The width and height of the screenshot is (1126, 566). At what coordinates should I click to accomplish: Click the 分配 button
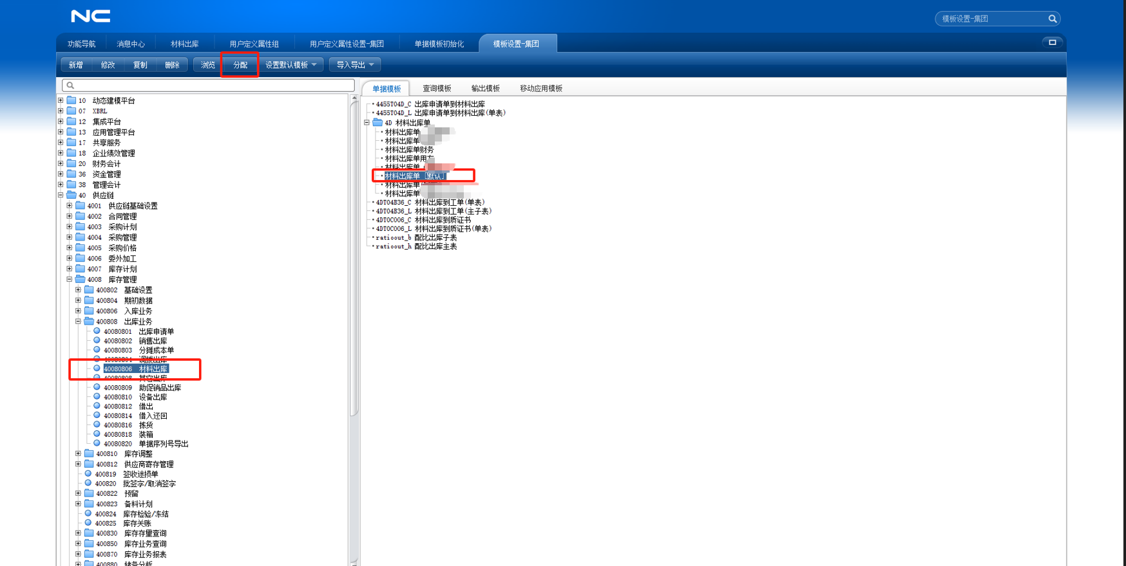coord(240,65)
